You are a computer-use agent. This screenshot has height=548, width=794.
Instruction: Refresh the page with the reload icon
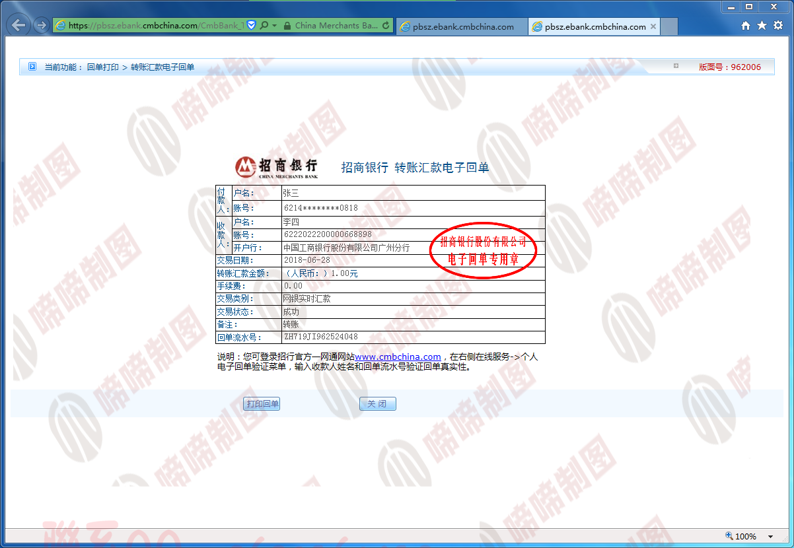tap(386, 26)
